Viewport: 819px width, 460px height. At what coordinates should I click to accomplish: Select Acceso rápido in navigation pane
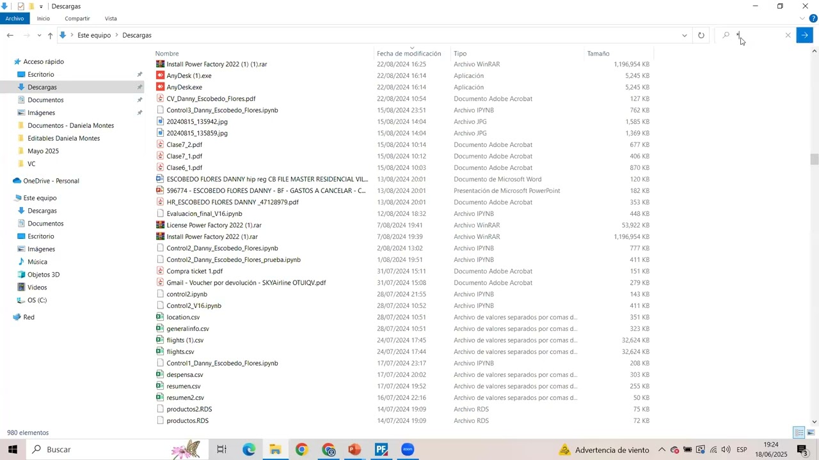pyautogui.click(x=44, y=62)
